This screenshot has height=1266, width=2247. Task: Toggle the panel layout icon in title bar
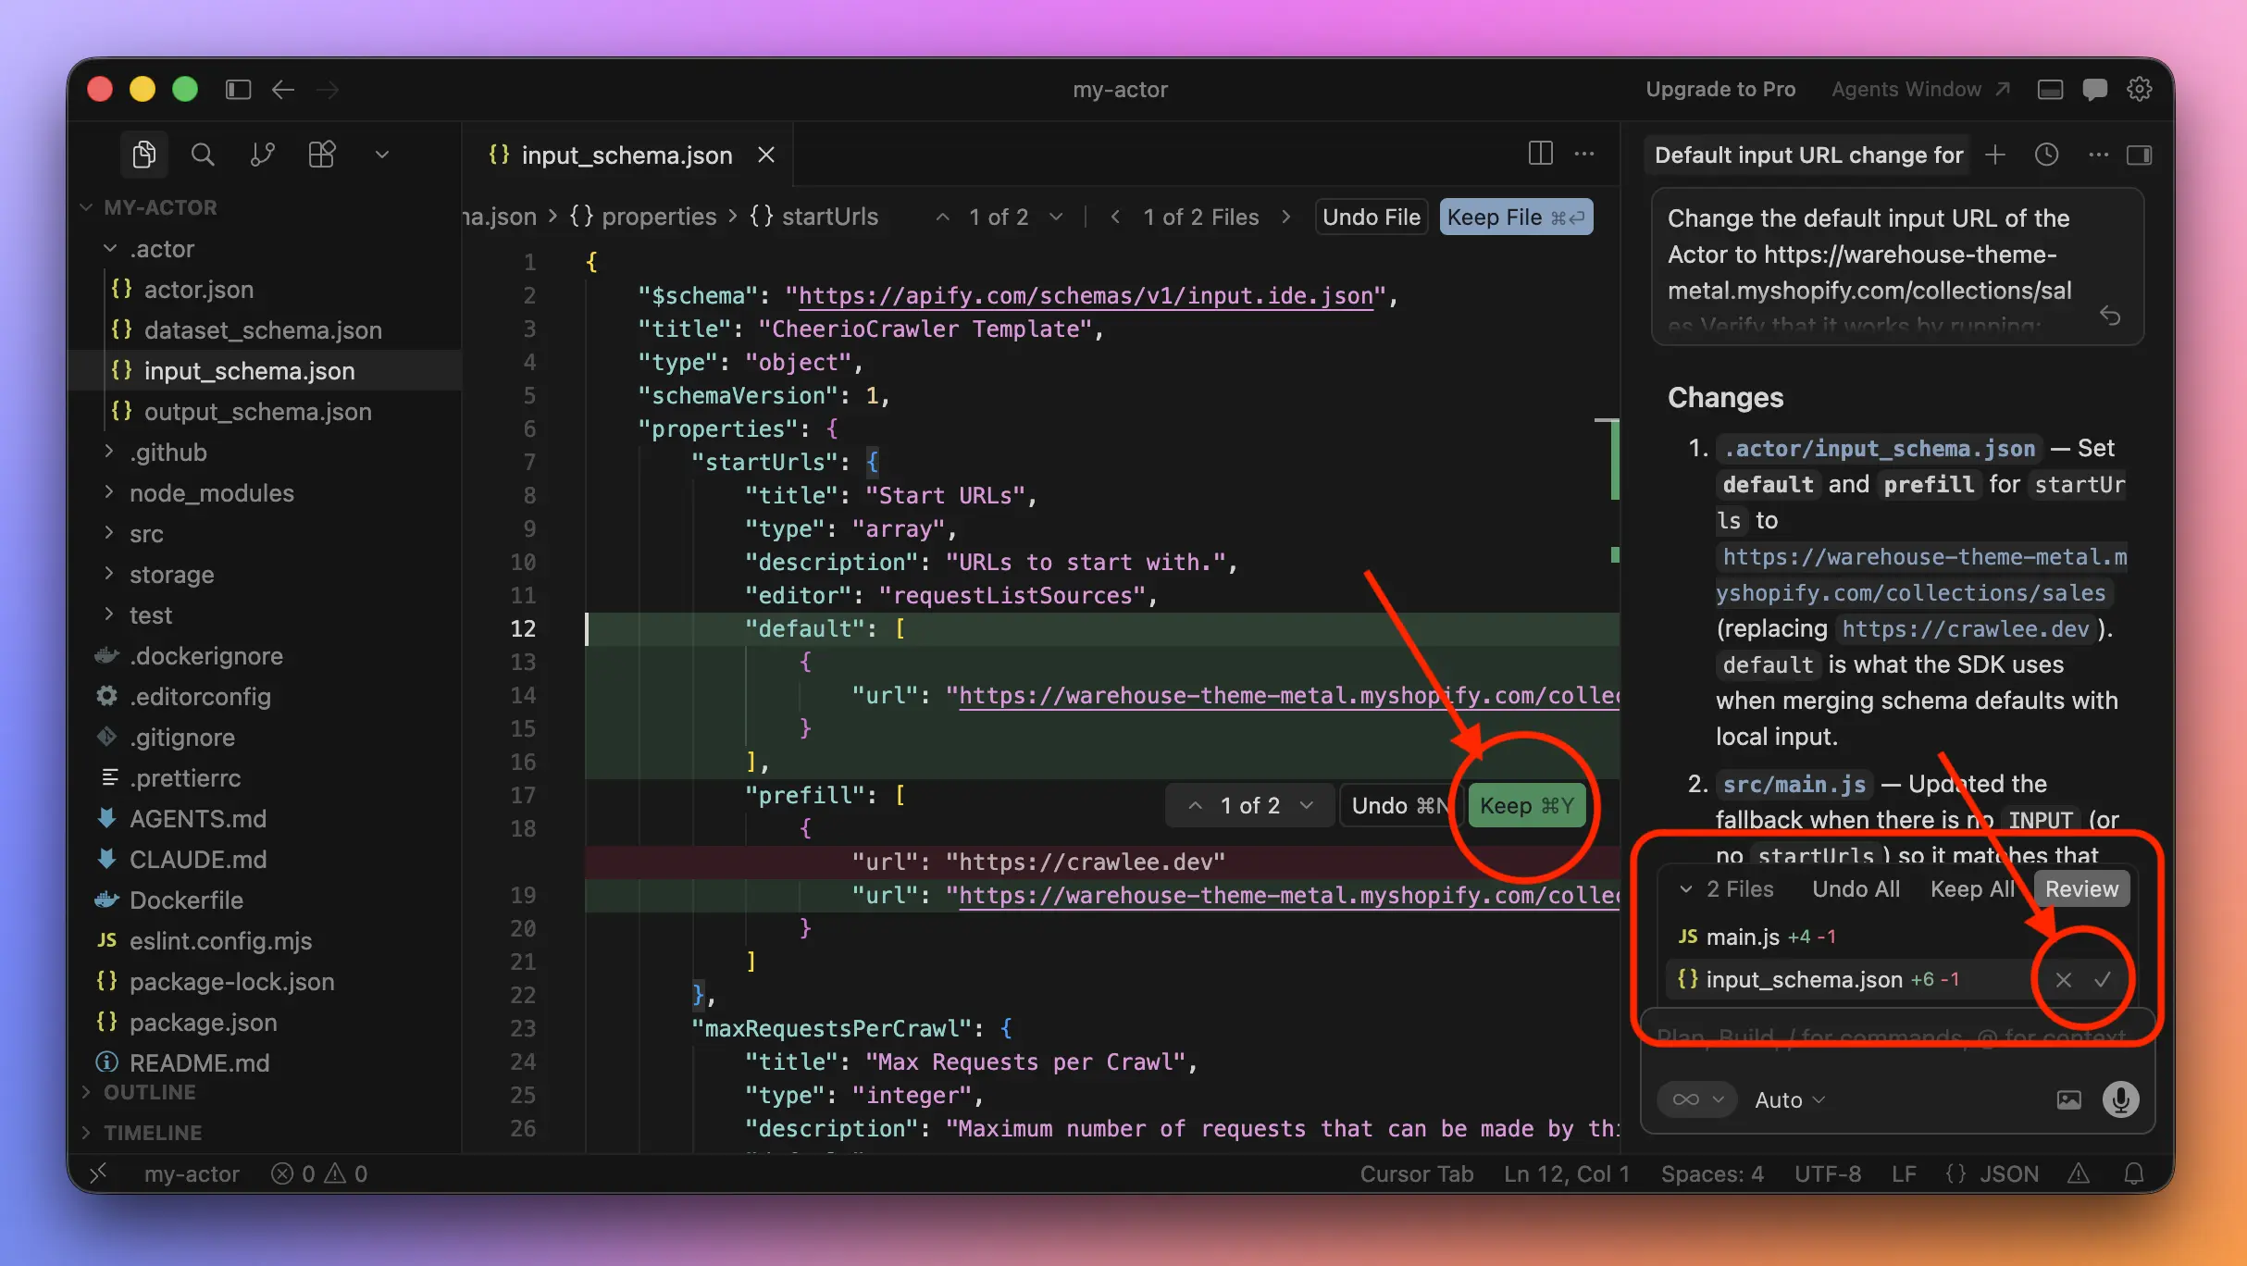click(2050, 90)
